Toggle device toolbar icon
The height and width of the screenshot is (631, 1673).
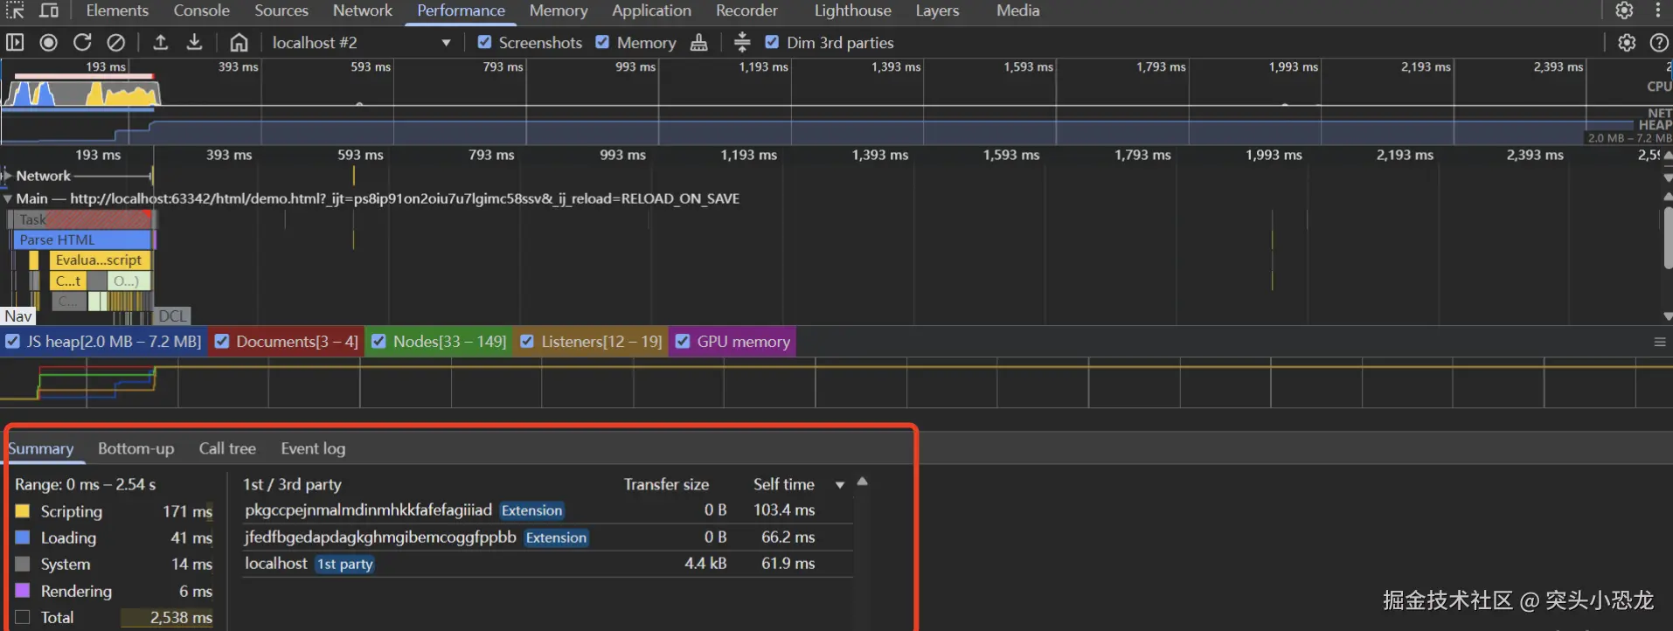coord(50,10)
